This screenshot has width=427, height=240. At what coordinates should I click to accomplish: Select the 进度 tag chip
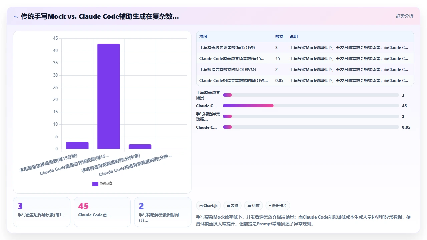pyautogui.click(x=254, y=206)
